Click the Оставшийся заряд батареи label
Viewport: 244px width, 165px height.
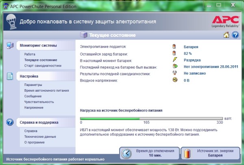point(104,54)
